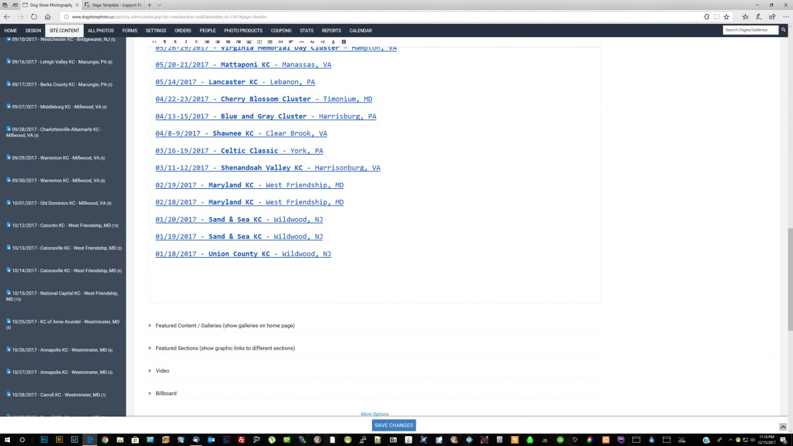Insert link using chain icon
Viewport: 793px width, 446px height.
[280, 42]
